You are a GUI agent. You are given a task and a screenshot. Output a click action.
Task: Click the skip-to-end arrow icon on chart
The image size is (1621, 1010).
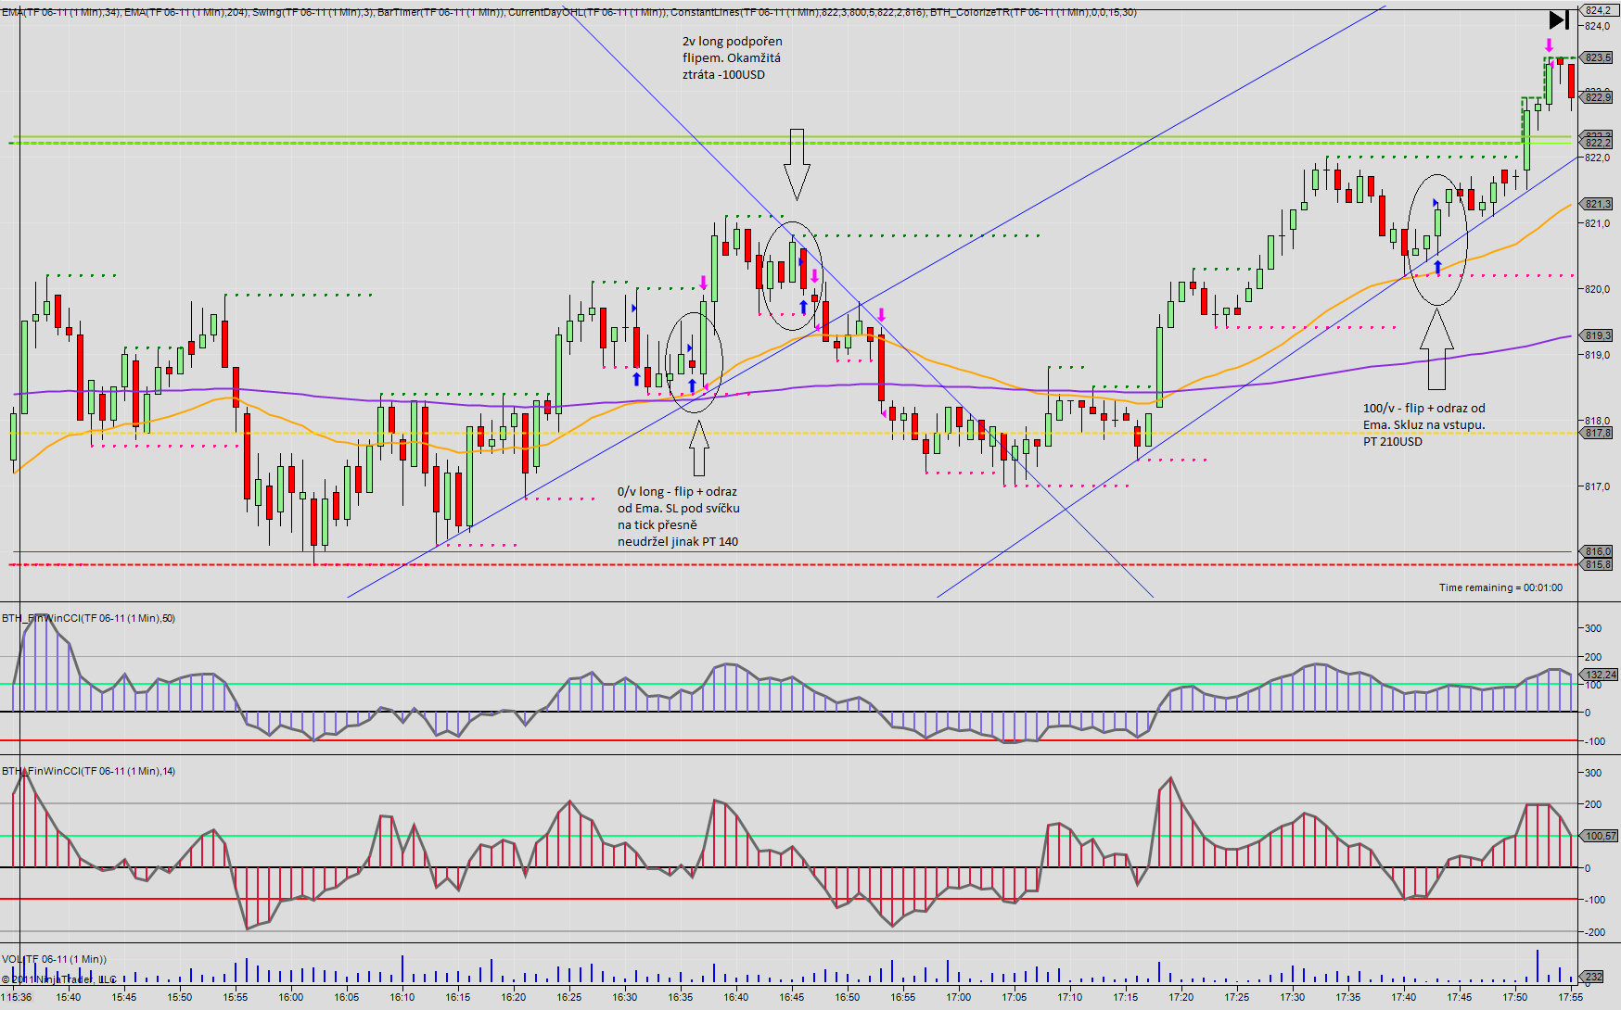pos(1559,19)
